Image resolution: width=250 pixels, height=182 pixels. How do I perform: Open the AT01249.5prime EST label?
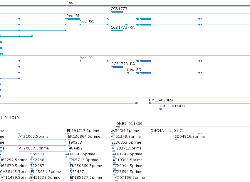click(x=127, y=154)
